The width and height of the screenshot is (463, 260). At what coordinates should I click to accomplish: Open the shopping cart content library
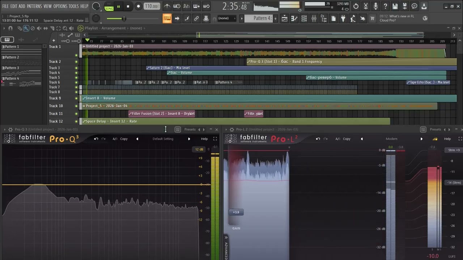coord(372,18)
